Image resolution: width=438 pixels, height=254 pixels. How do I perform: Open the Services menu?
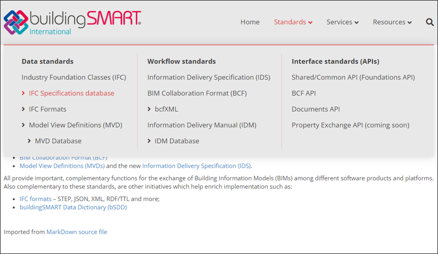[x=339, y=22]
